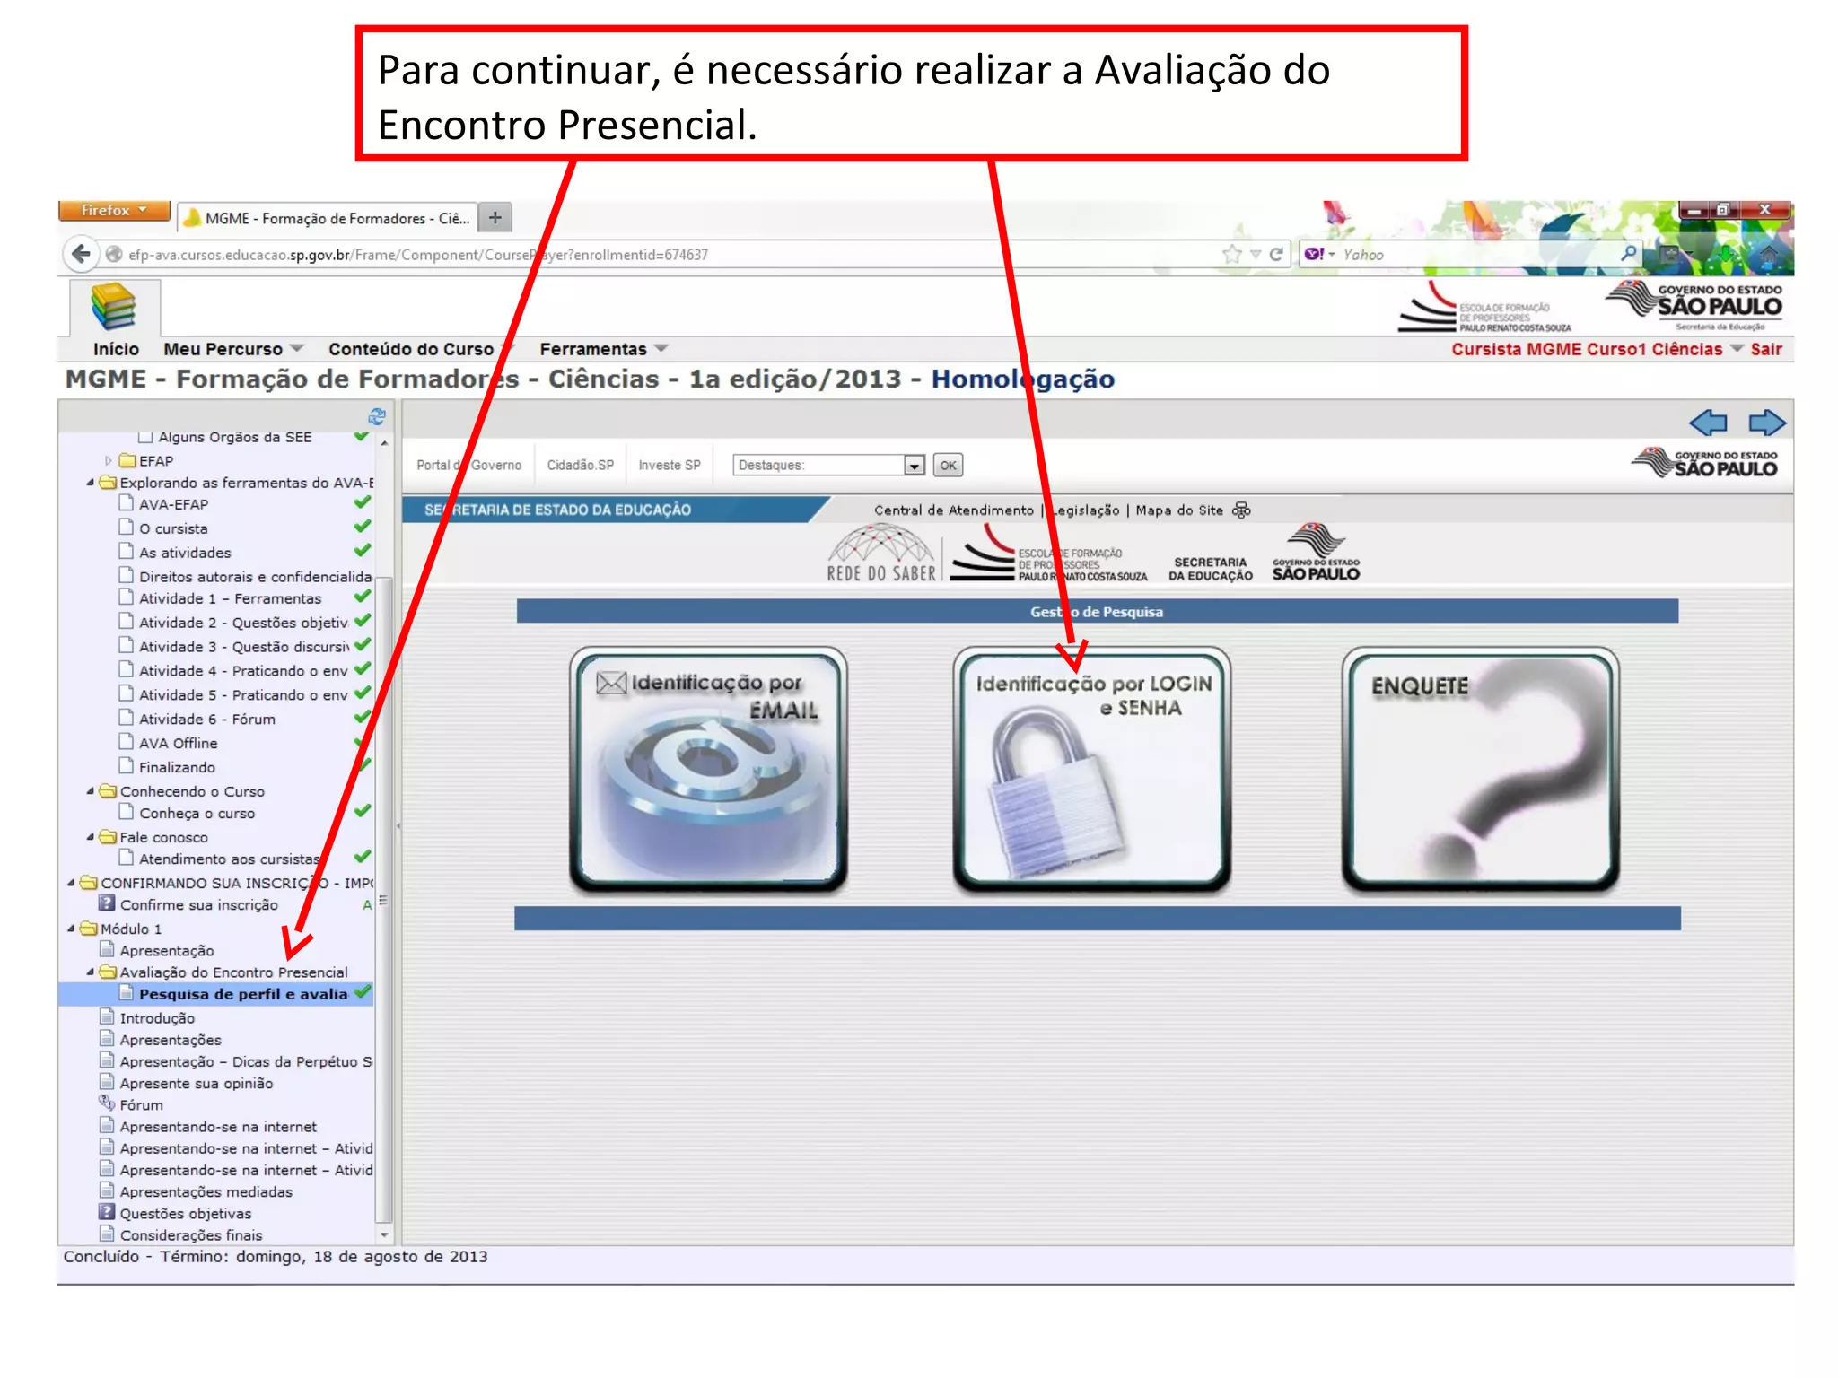Open Introdução in Módulo 1
The height and width of the screenshot is (1378, 1838).
(x=157, y=1017)
